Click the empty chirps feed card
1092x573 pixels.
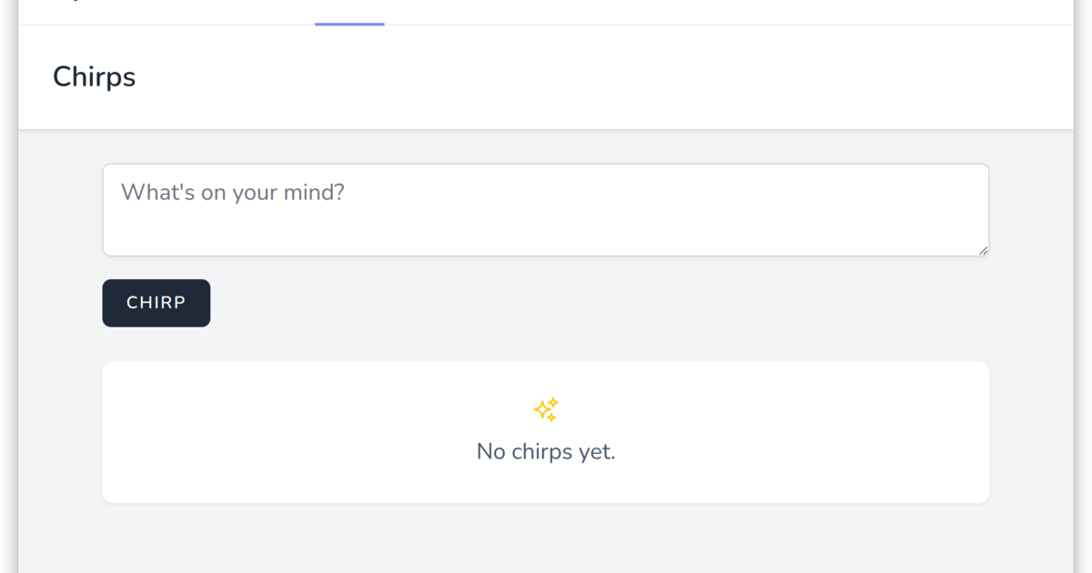[546, 431]
